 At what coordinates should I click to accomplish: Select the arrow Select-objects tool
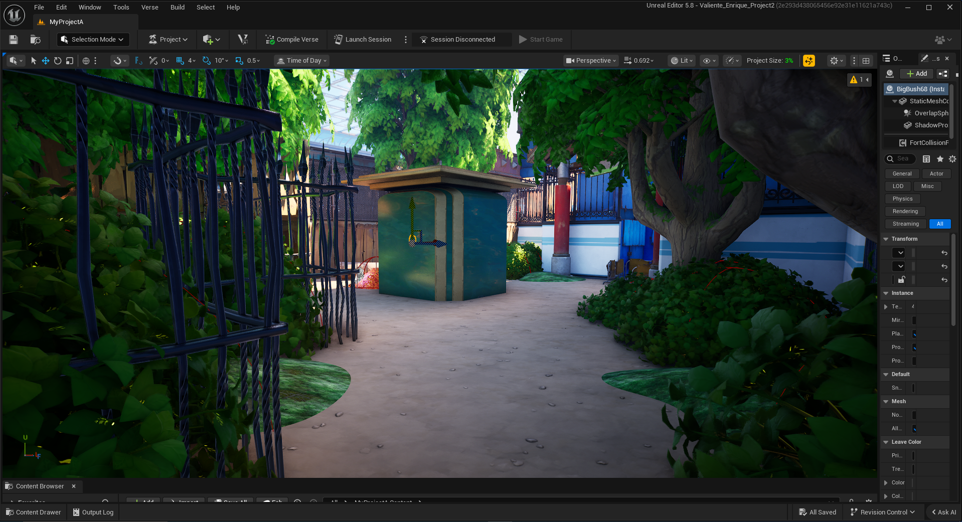[x=34, y=61]
